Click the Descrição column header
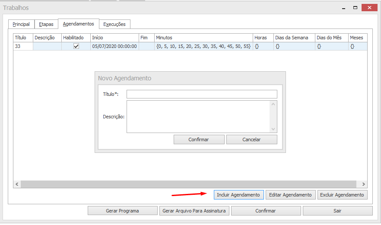The width and height of the screenshot is (381, 225). [x=47, y=38]
